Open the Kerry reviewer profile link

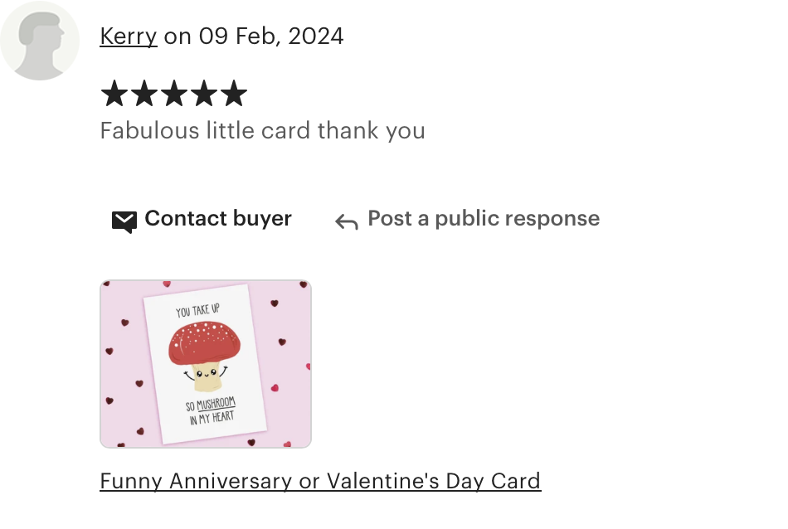tap(129, 36)
